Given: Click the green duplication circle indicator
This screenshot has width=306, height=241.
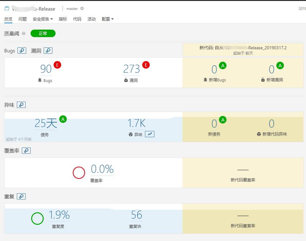Looking at the screenshot, I should click(x=37, y=218).
